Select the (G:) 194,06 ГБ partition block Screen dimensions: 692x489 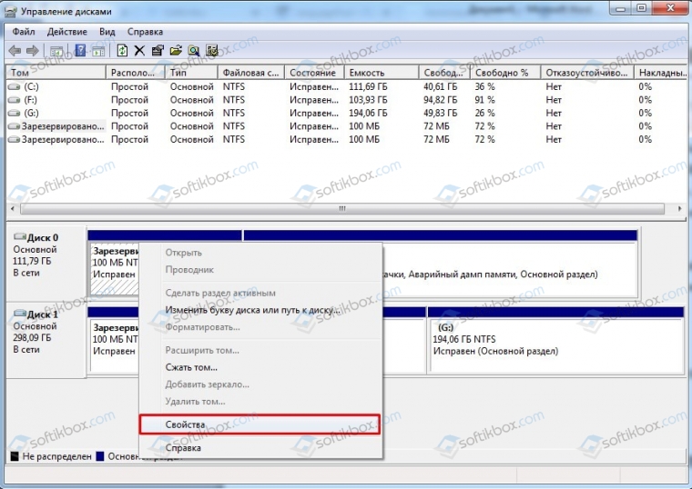(x=555, y=340)
